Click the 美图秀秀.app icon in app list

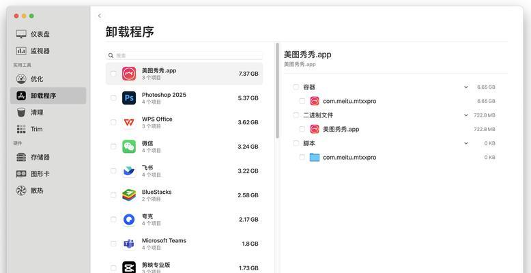129,74
